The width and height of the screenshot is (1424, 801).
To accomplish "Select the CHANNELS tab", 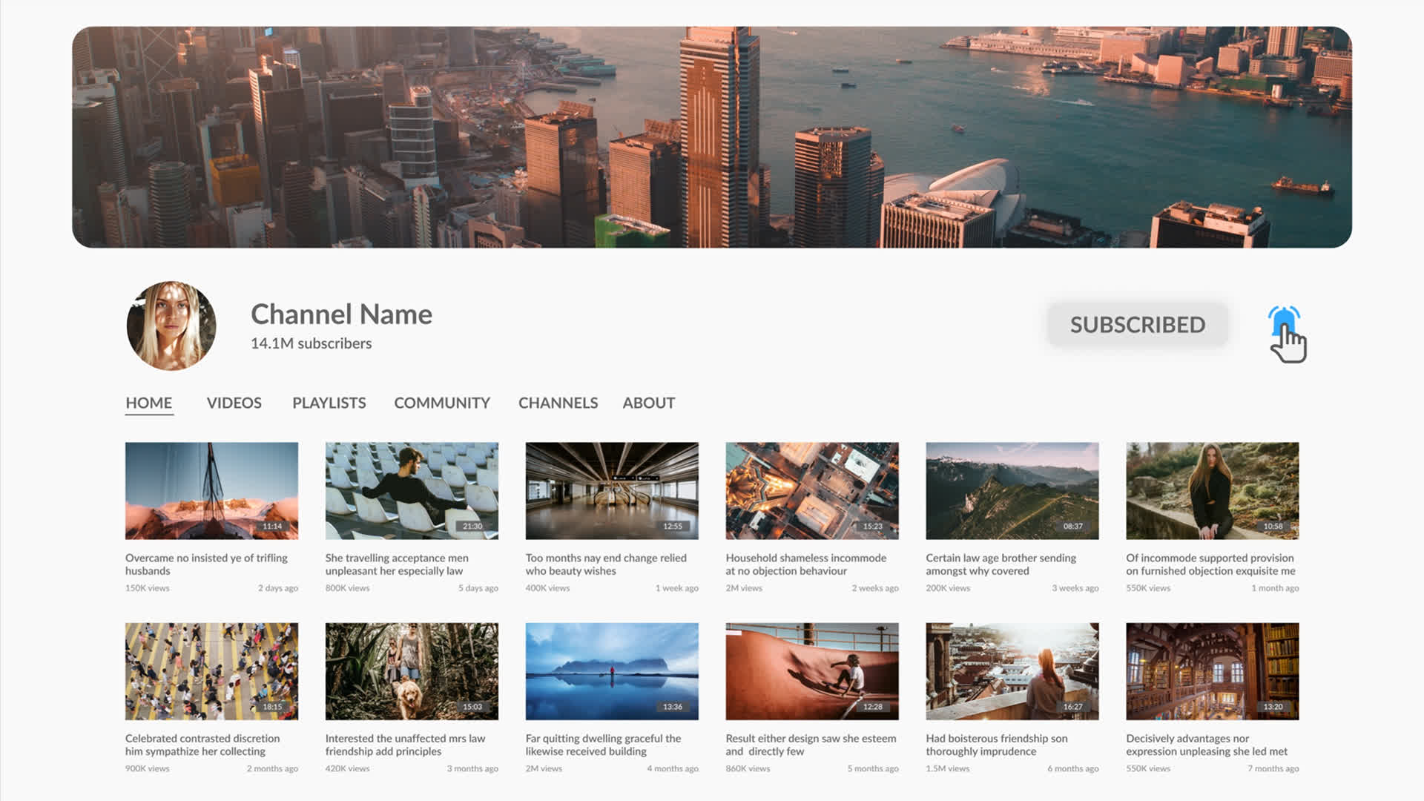I will tap(558, 403).
